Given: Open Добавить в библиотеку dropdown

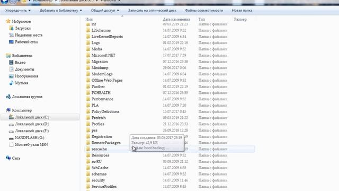Looking at the screenshot, I should (x=61, y=11).
